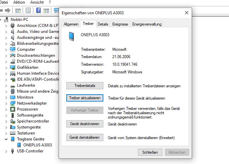The image size is (229, 164).
Task: Click Treiber aktualisieren button
Action: click(85, 98)
